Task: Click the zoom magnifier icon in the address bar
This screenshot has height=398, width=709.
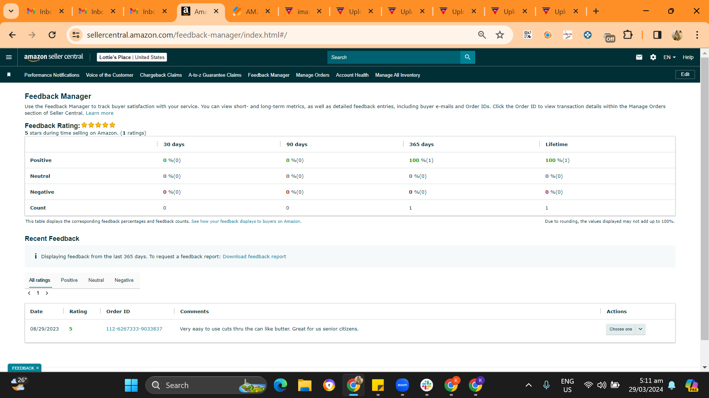Action: tap(482, 35)
